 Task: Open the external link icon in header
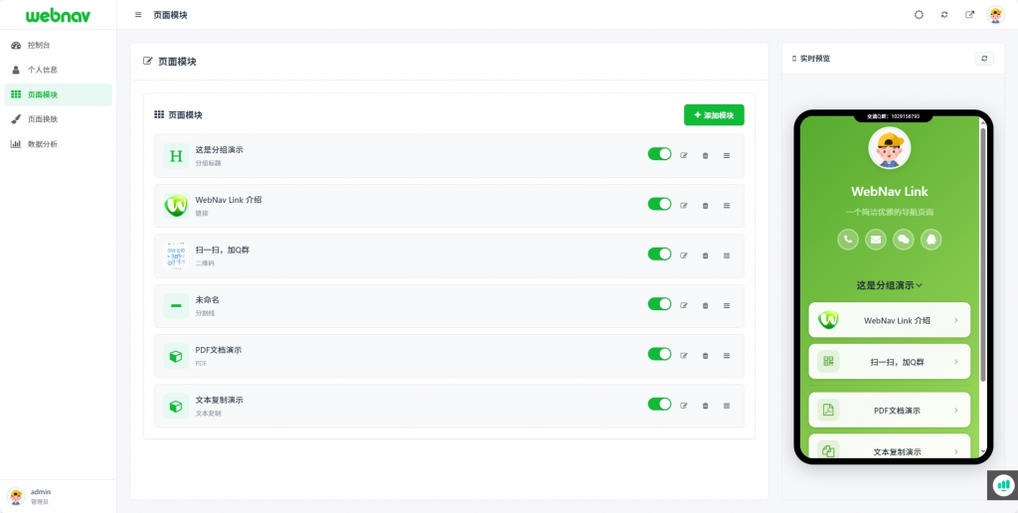pyautogui.click(x=970, y=15)
